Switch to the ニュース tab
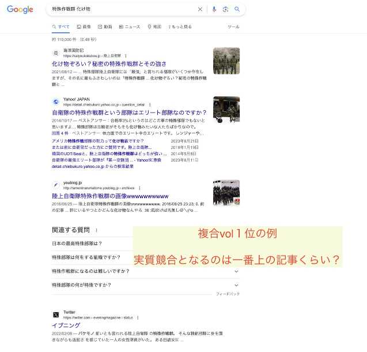This screenshot has width=367, height=352. (x=130, y=27)
